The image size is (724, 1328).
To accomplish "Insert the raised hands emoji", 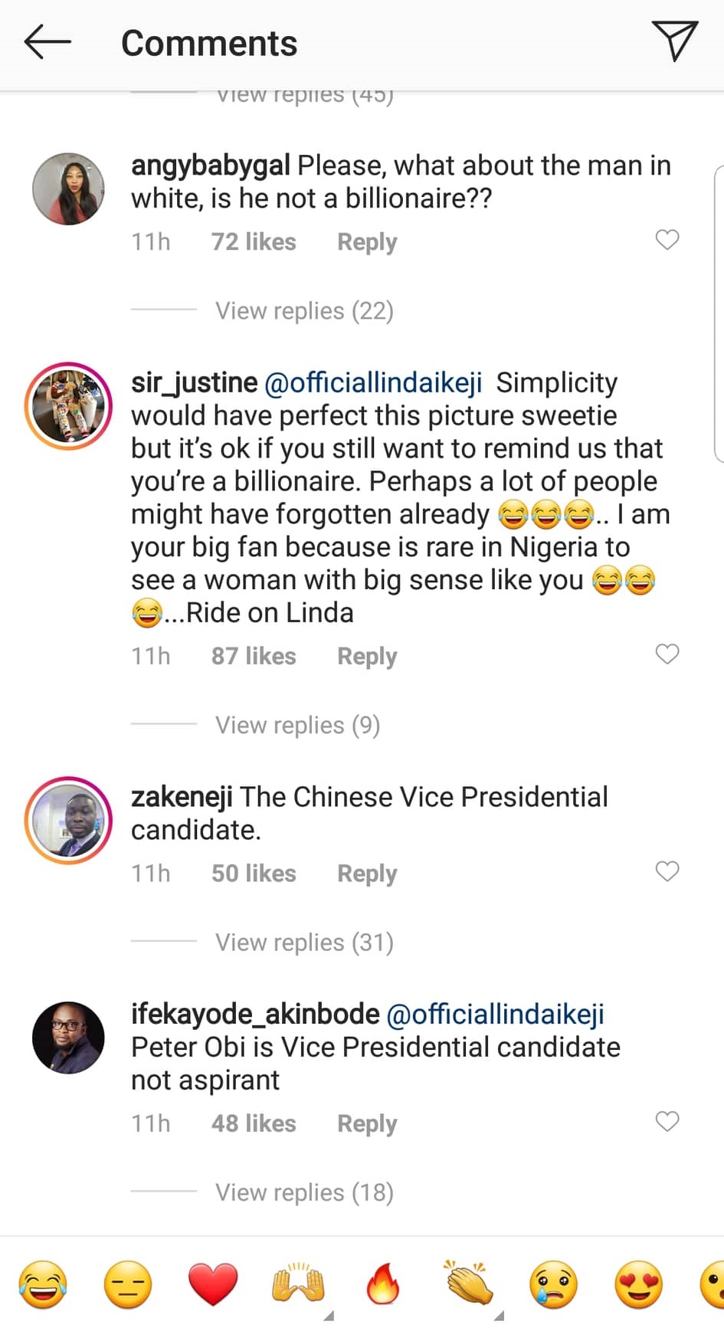I will tap(298, 1284).
